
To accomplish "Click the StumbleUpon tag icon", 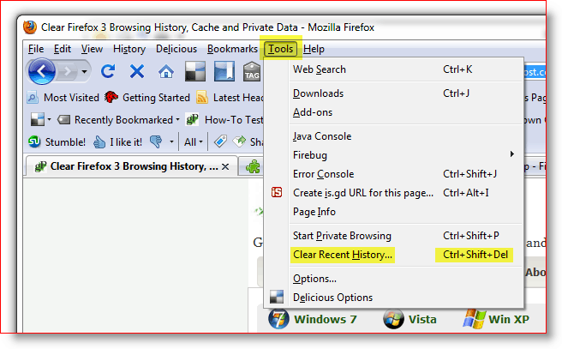I will 220,141.
